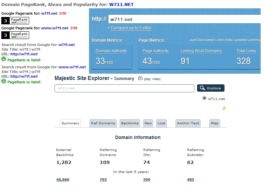Open the Summary tab
Screen dimensions: 265x192
(71, 123)
